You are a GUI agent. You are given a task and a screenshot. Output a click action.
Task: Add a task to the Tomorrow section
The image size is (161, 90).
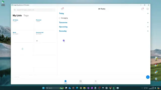point(148,22)
